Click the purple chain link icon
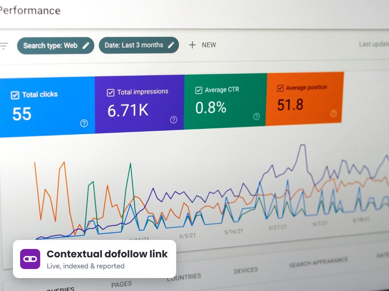The image size is (389, 291). (x=30, y=259)
